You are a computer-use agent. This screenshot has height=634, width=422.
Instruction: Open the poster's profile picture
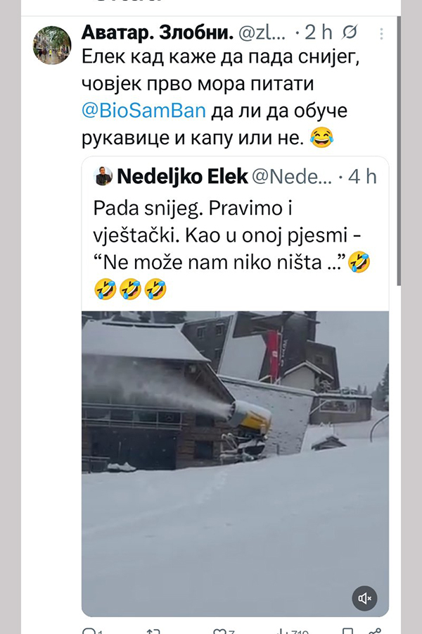click(52, 45)
